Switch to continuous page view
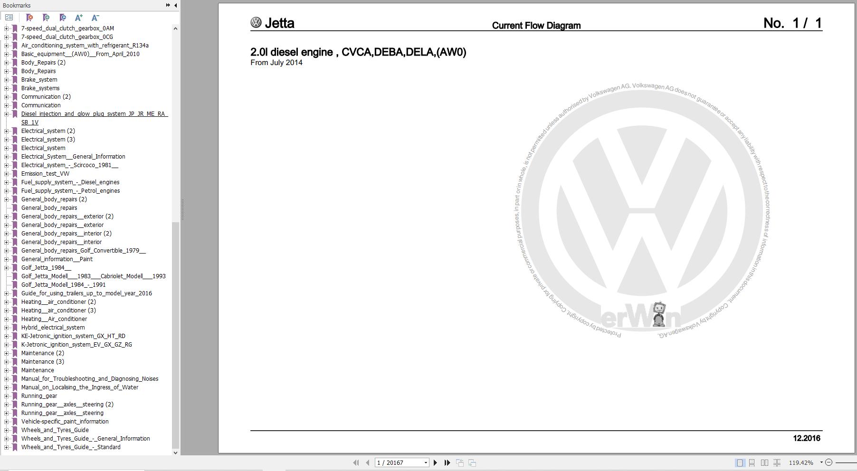 [752, 462]
